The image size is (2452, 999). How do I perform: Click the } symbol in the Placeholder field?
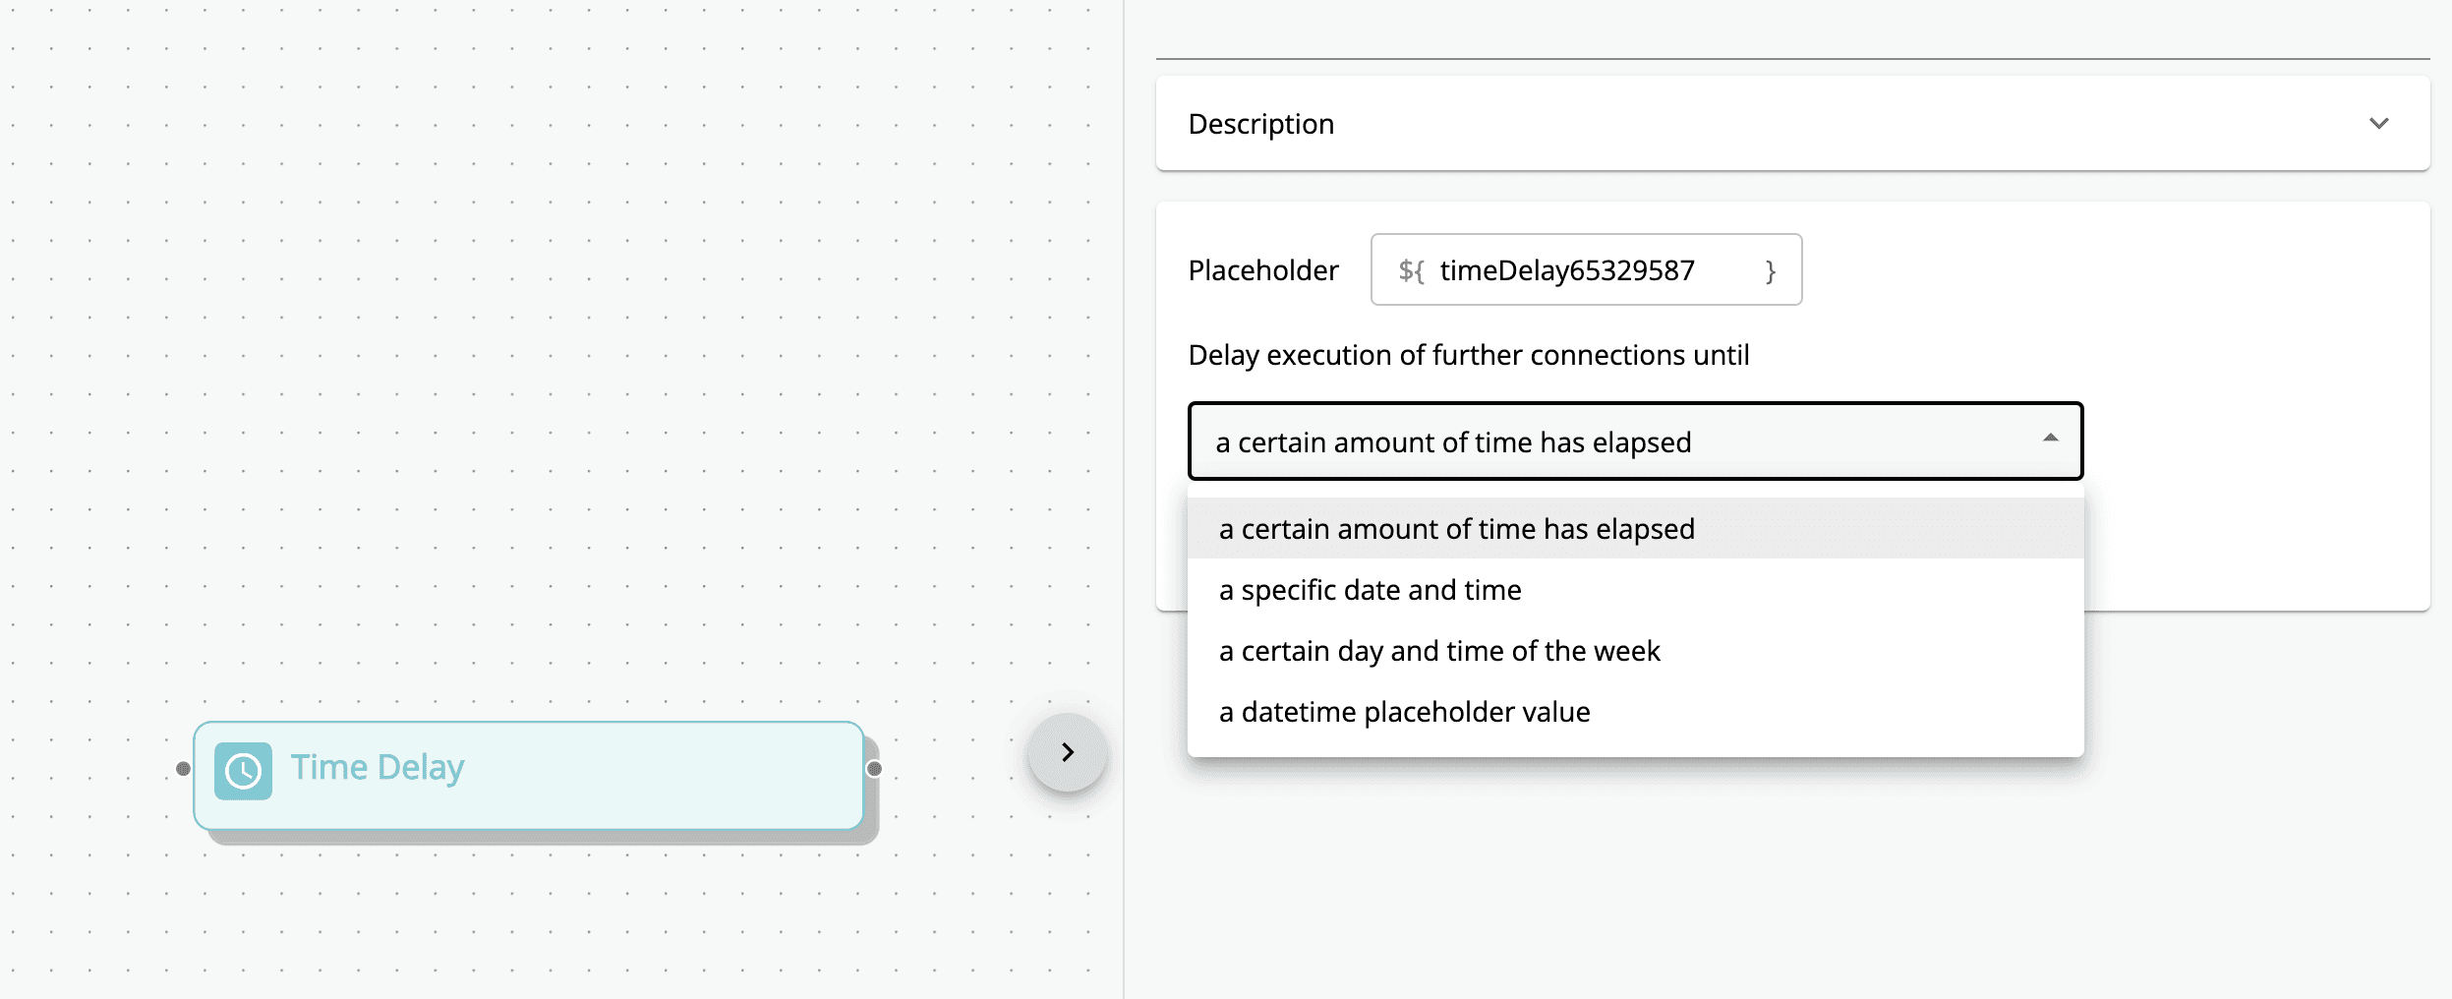(x=1772, y=270)
